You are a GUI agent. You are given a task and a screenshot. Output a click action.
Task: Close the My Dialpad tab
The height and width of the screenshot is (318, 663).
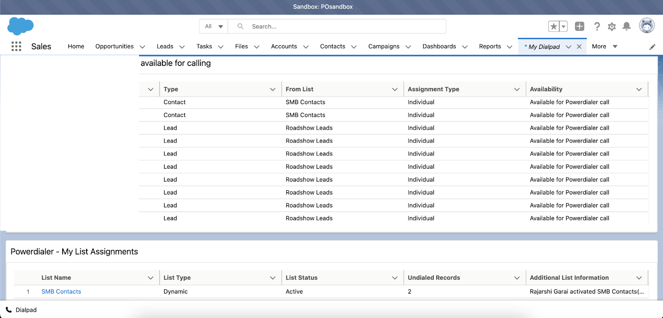pos(579,46)
